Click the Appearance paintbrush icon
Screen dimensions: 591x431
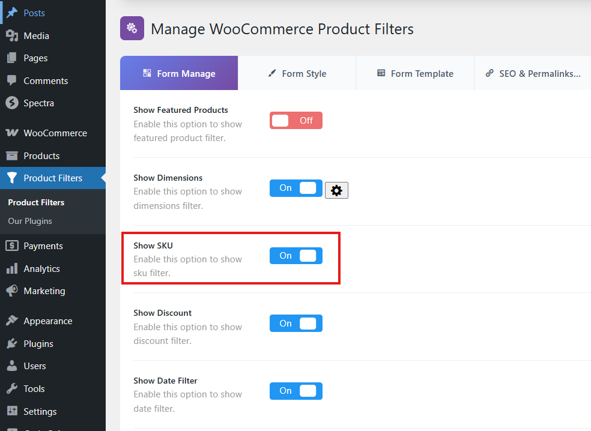pyautogui.click(x=12, y=321)
